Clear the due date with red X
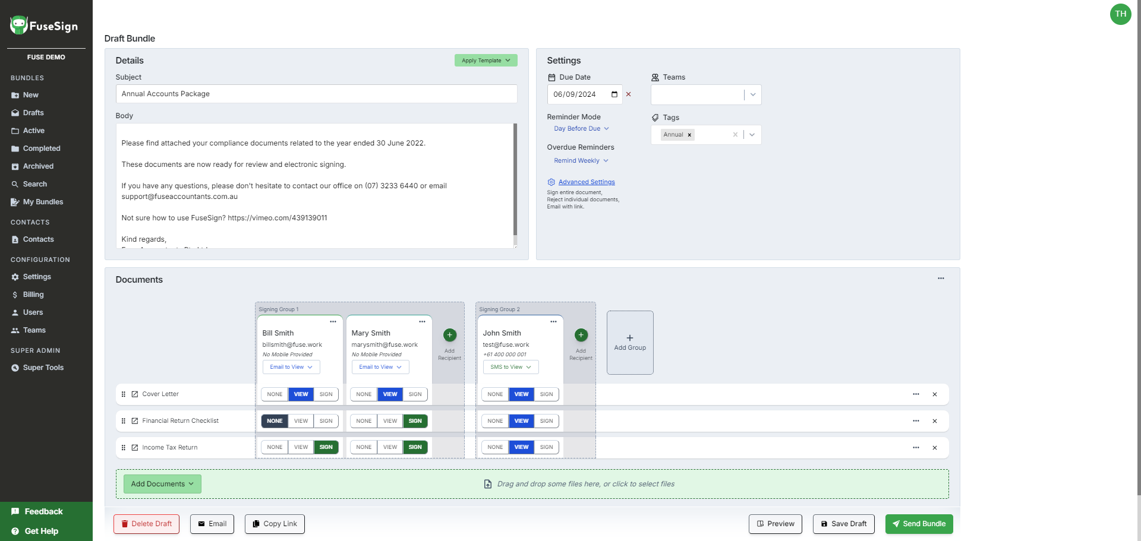The image size is (1141, 541). point(628,94)
